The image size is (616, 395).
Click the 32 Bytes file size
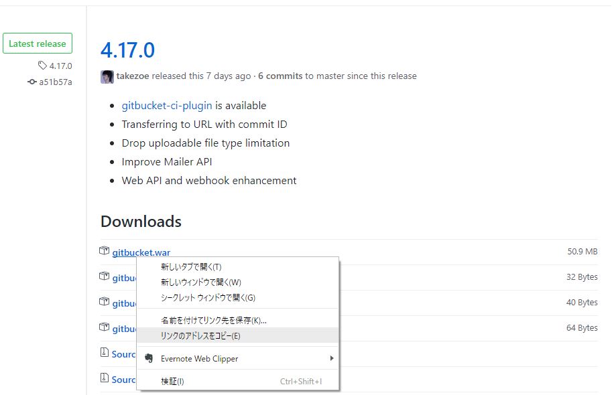pyautogui.click(x=582, y=277)
